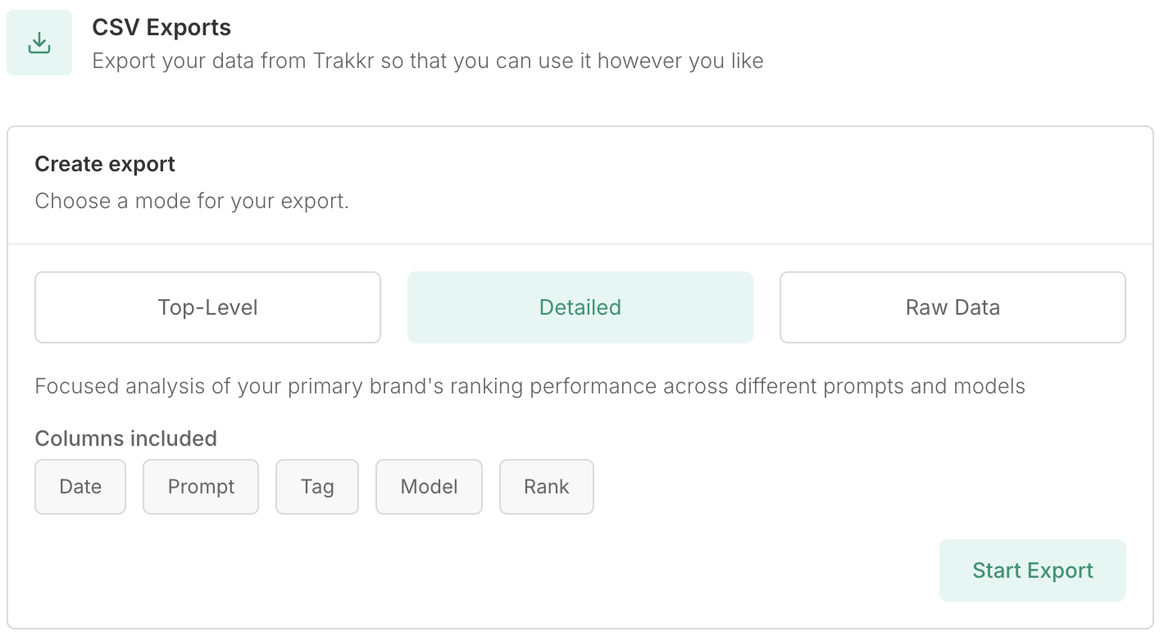Click the Create export heading
The width and height of the screenshot is (1164, 636).
pyautogui.click(x=105, y=164)
